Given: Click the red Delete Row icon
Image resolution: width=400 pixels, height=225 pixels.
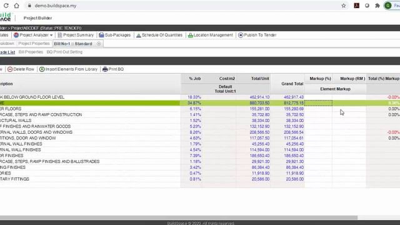Looking at the screenshot, I should [x=10, y=69].
